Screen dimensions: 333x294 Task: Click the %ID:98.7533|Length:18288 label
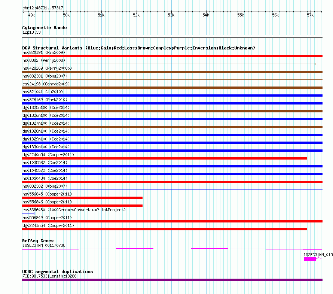pyautogui.click(x=49, y=276)
